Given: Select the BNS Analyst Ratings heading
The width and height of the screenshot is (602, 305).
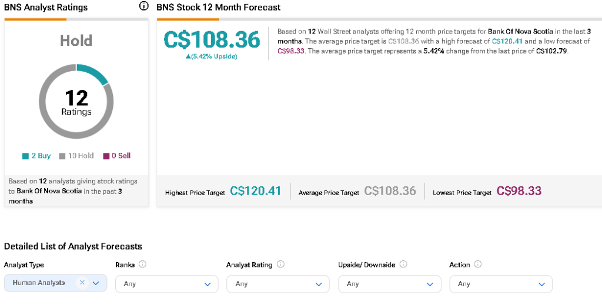Looking at the screenshot, I should coord(46,8).
